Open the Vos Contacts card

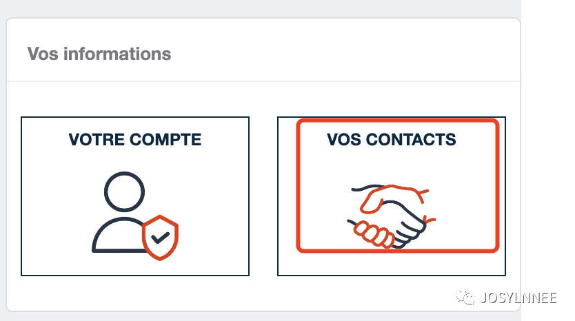tap(391, 196)
